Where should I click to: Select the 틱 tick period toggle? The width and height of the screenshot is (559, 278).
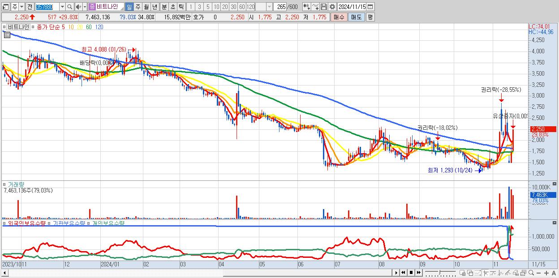[x=181, y=7]
